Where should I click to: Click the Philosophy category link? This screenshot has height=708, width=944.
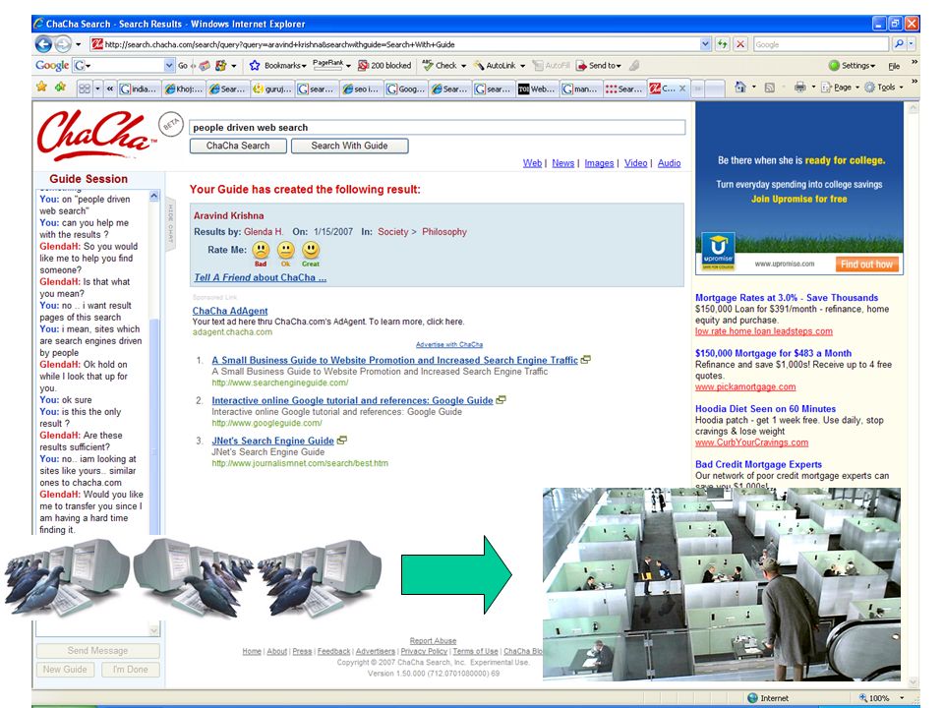pos(444,232)
